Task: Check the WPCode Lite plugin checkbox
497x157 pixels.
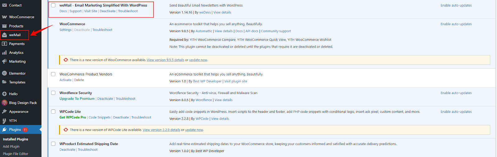Action: pos(53,112)
